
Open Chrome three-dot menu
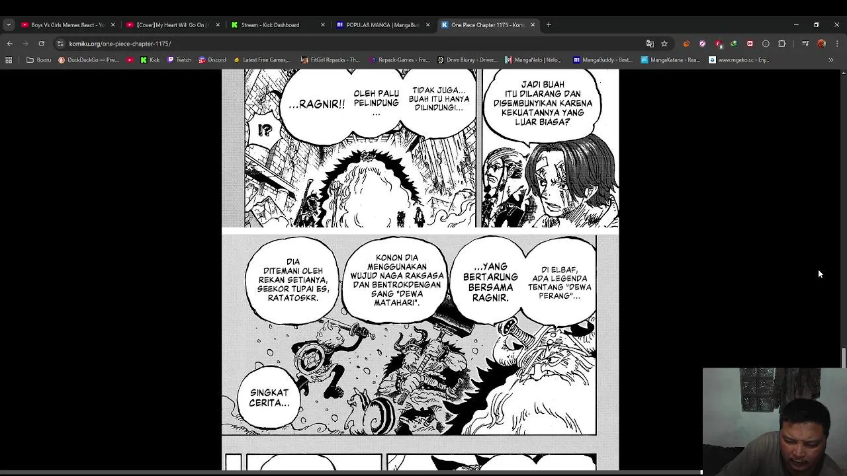click(x=837, y=44)
